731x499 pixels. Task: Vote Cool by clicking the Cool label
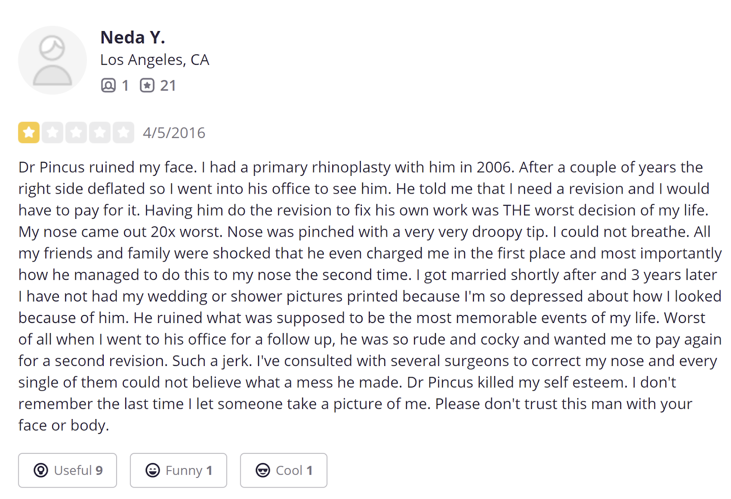(x=289, y=470)
